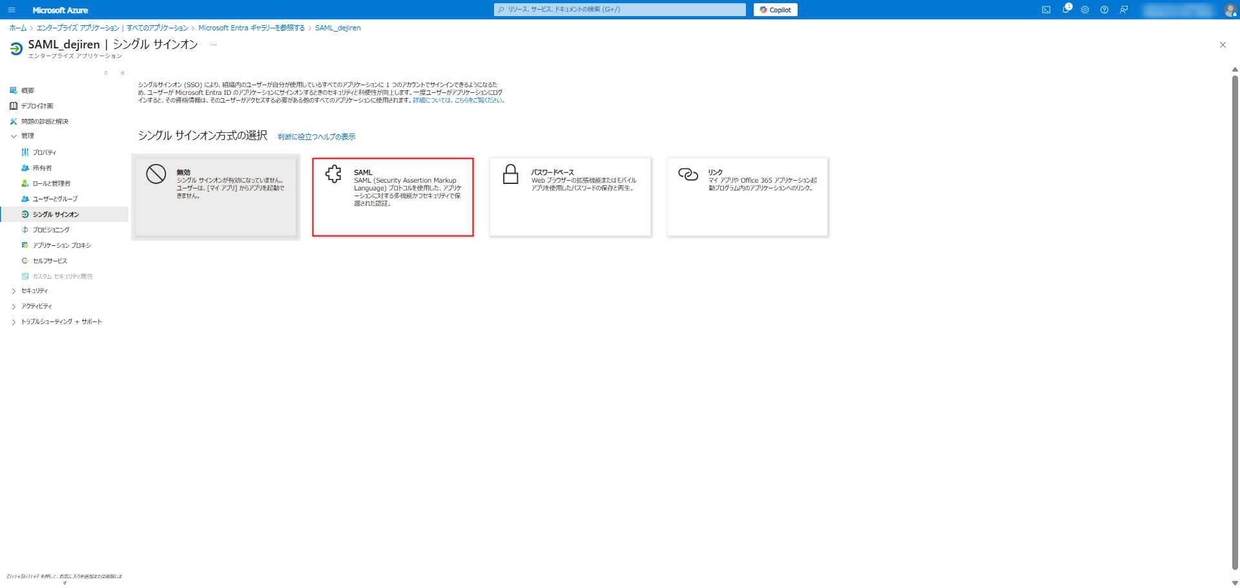
Task: Open the feedback icon in top bar
Action: (1124, 10)
